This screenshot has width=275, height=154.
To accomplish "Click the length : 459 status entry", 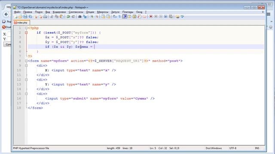I will click(113, 148).
